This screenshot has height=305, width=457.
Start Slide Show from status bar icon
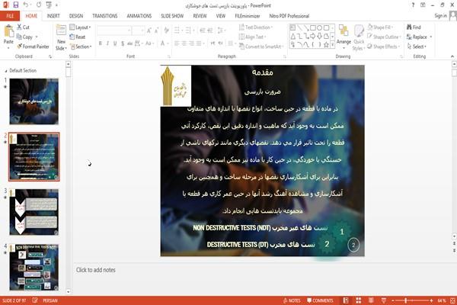[384, 300]
